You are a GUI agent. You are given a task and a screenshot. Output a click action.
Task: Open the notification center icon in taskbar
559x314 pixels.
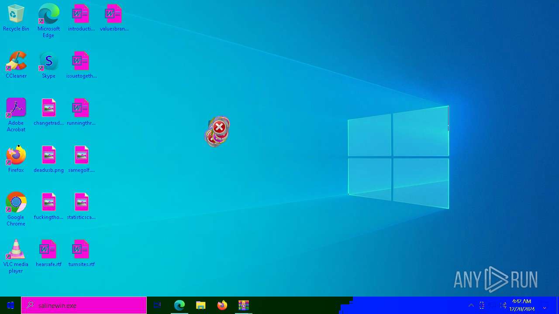[x=545, y=305]
